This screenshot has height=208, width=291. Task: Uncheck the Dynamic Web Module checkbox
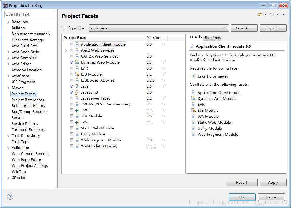(x=71, y=62)
